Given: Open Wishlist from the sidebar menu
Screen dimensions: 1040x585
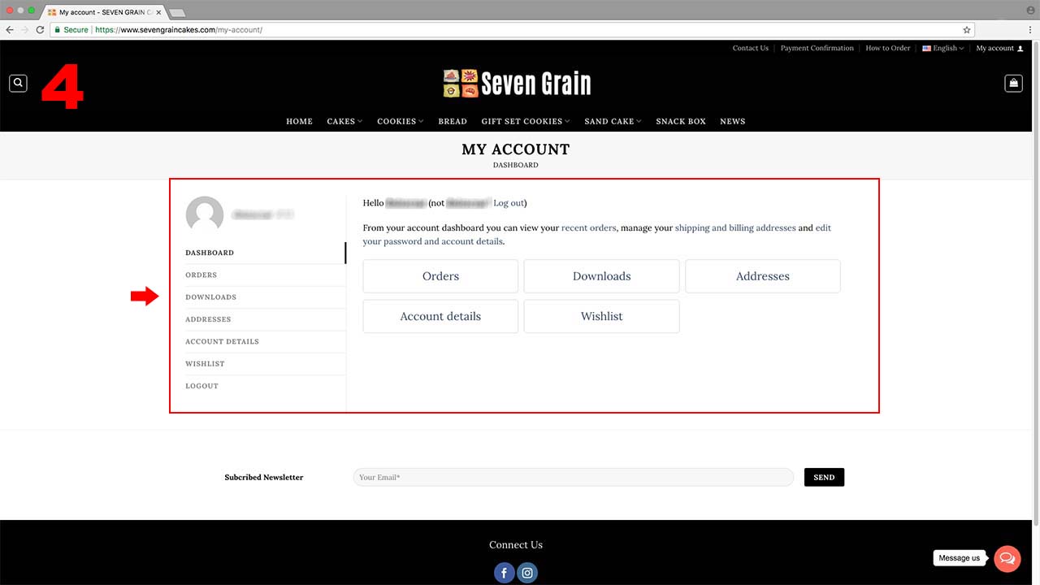Looking at the screenshot, I should [205, 364].
